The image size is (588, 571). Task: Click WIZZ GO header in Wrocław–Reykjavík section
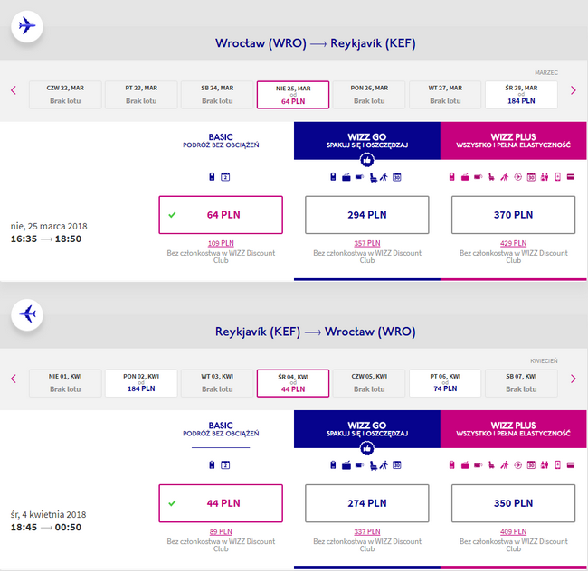[366, 140]
